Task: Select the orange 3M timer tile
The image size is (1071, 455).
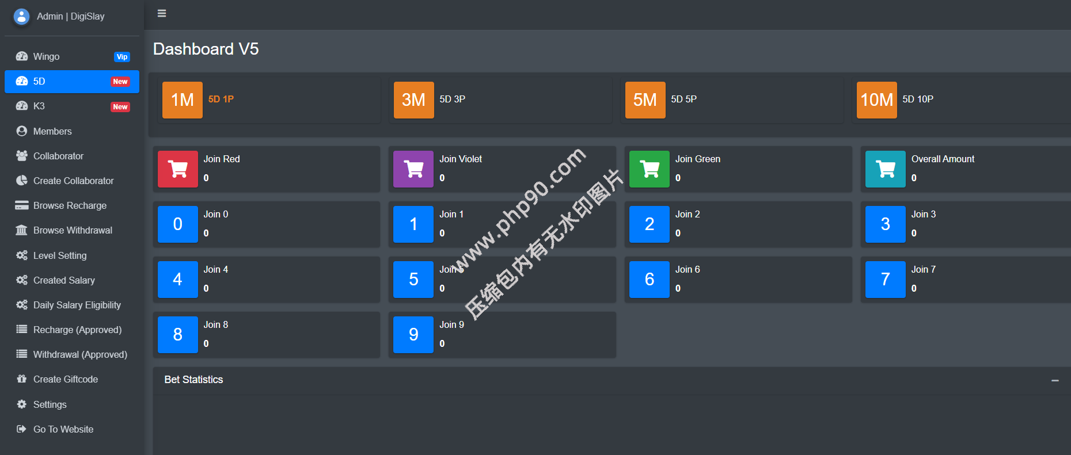Action: tap(413, 100)
